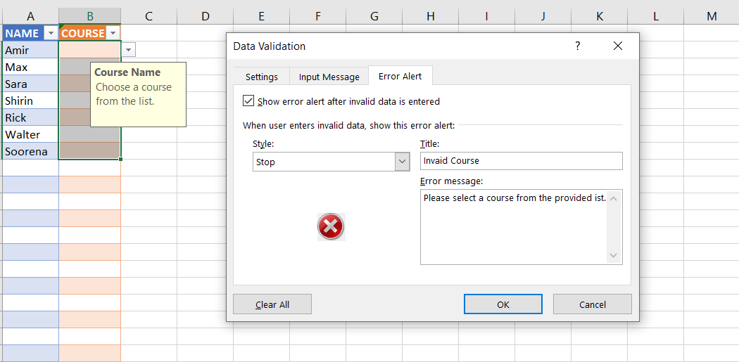Expand the in-cell dropdown beside Amir's course
The image size is (739, 362).
point(128,50)
